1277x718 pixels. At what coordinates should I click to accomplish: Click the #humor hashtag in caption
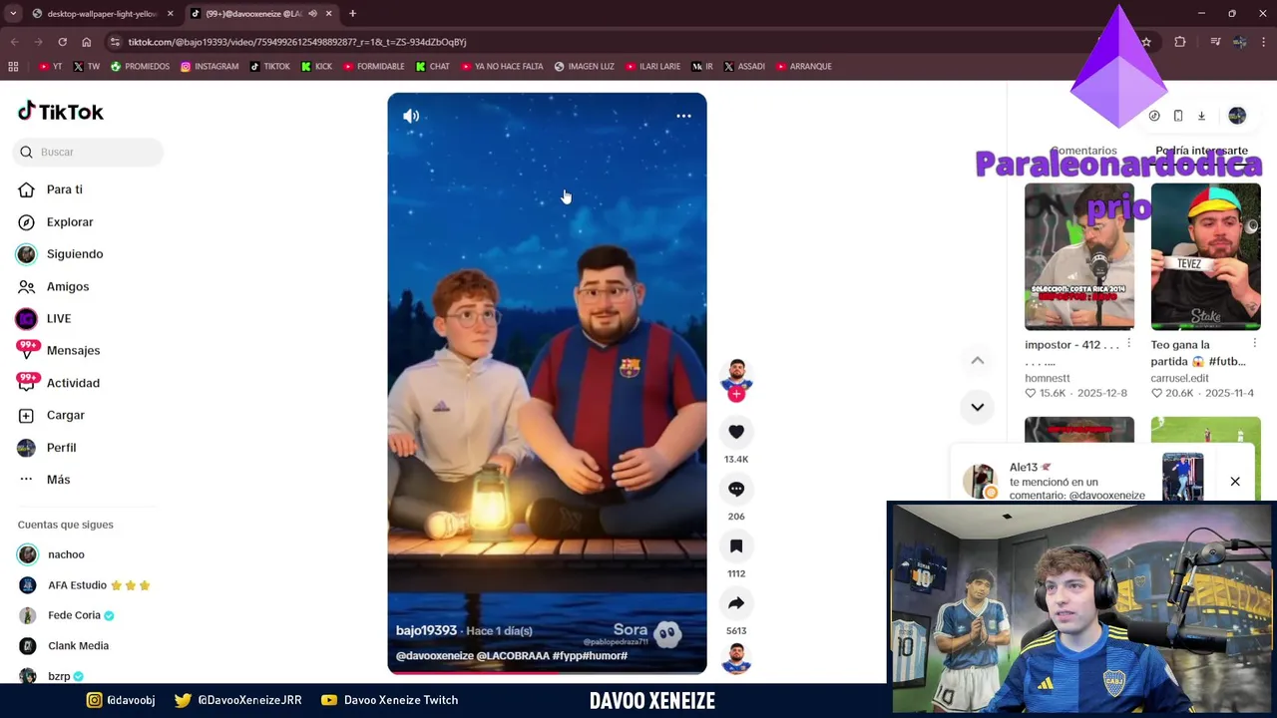coord(607,656)
